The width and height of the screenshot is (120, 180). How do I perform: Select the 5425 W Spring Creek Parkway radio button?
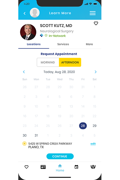pos(25,143)
